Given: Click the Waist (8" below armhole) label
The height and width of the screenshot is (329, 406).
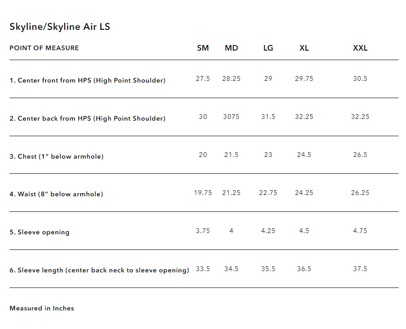Looking at the screenshot, I should click(56, 194).
